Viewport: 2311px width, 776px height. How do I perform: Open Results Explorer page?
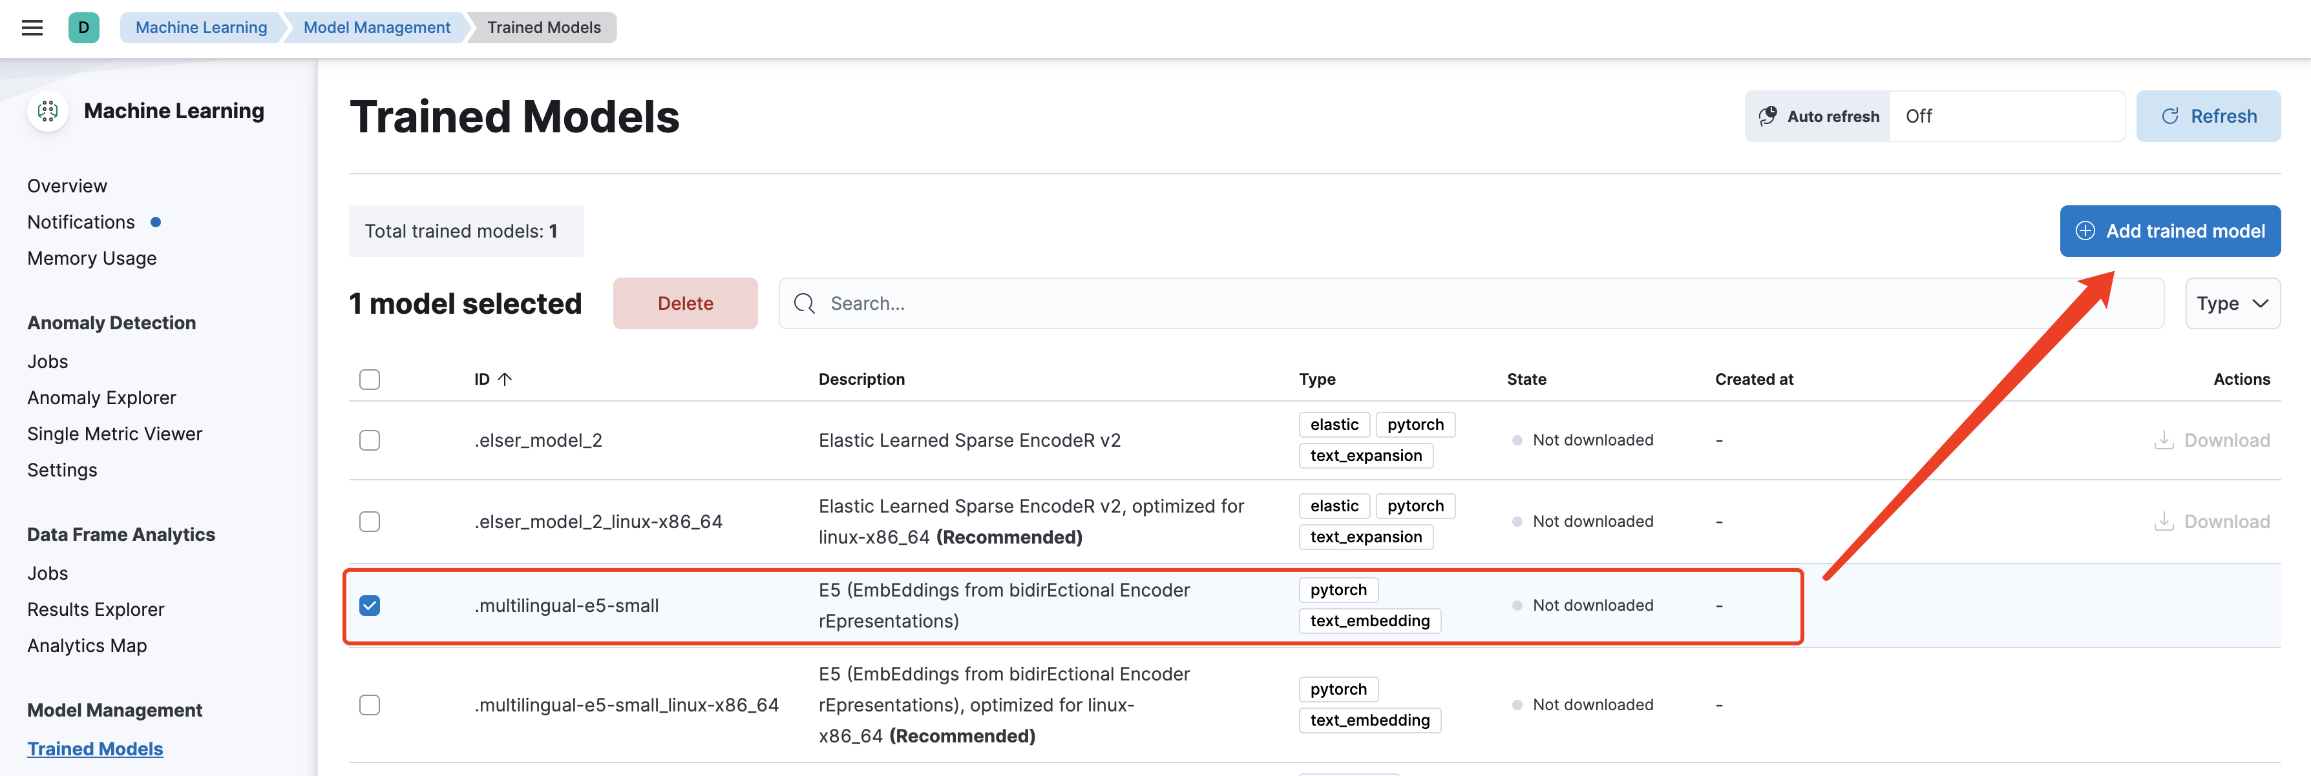pyautogui.click(x=96, y=609)
